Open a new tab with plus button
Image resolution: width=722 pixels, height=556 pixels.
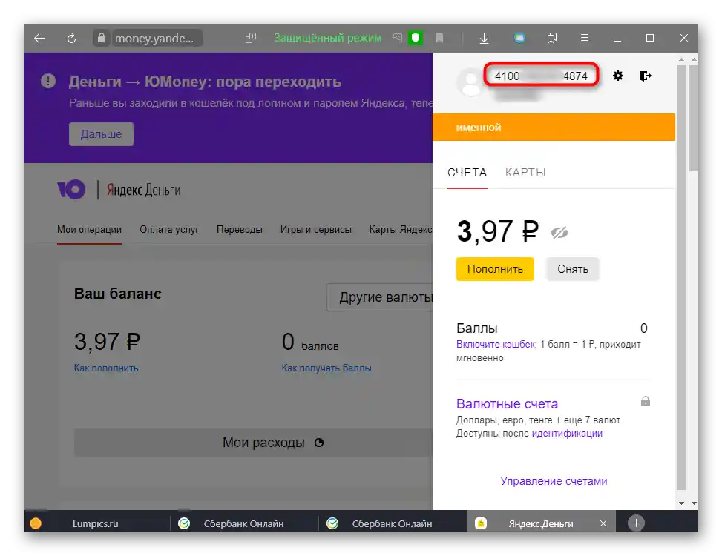pyautogui.click(x=636, y=523)
